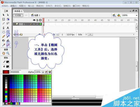The width and height of the screenshot is (140, 107).
Task: Select the Text tool (A)
Action: [x=8, y=28]
